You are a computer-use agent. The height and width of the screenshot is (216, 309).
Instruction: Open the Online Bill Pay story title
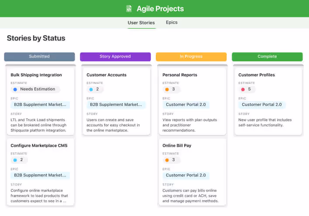pyautogui.click(x=177, y=145)
